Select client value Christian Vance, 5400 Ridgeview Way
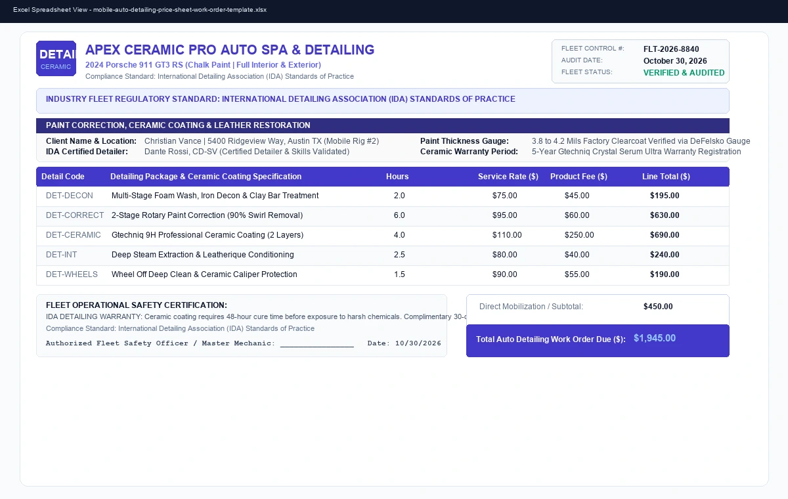Screen dimensions: 788x499 [x=261, y=141]
